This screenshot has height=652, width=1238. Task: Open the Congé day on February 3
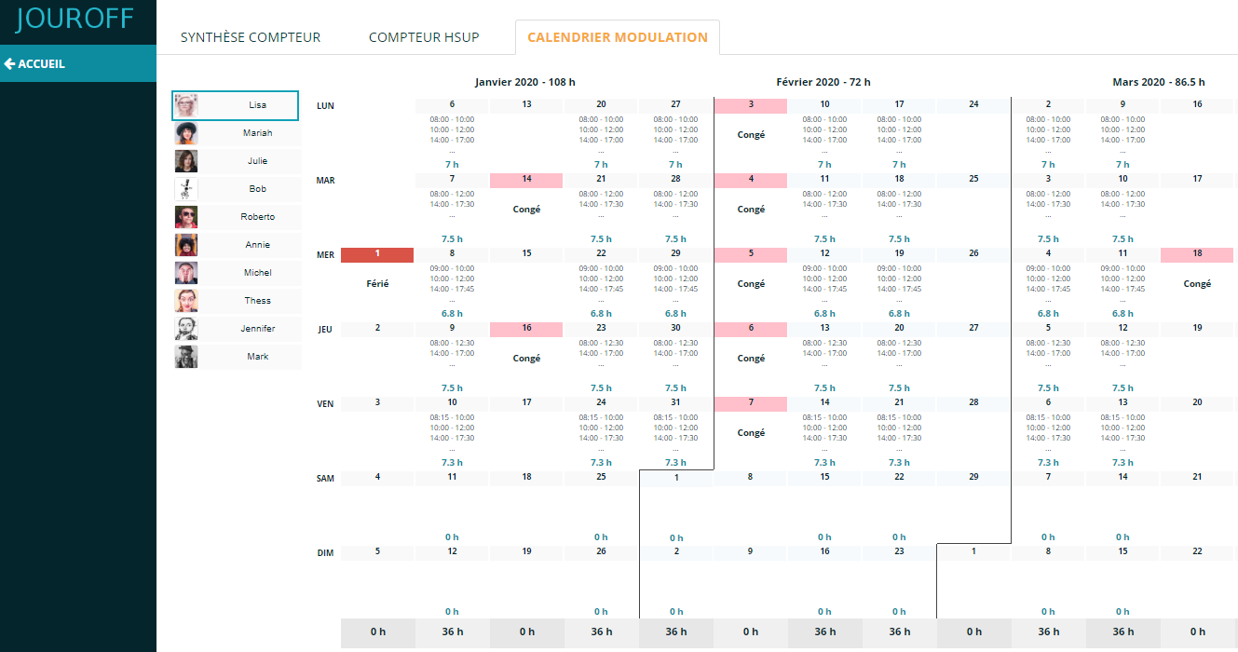pos(751,105)
